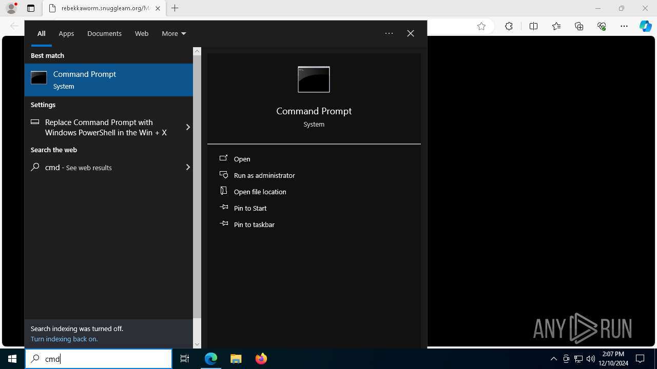Viewport: 657px width, 369px height.
Task: Open Edge Browser essentials icon
Action: pos(602,26)
